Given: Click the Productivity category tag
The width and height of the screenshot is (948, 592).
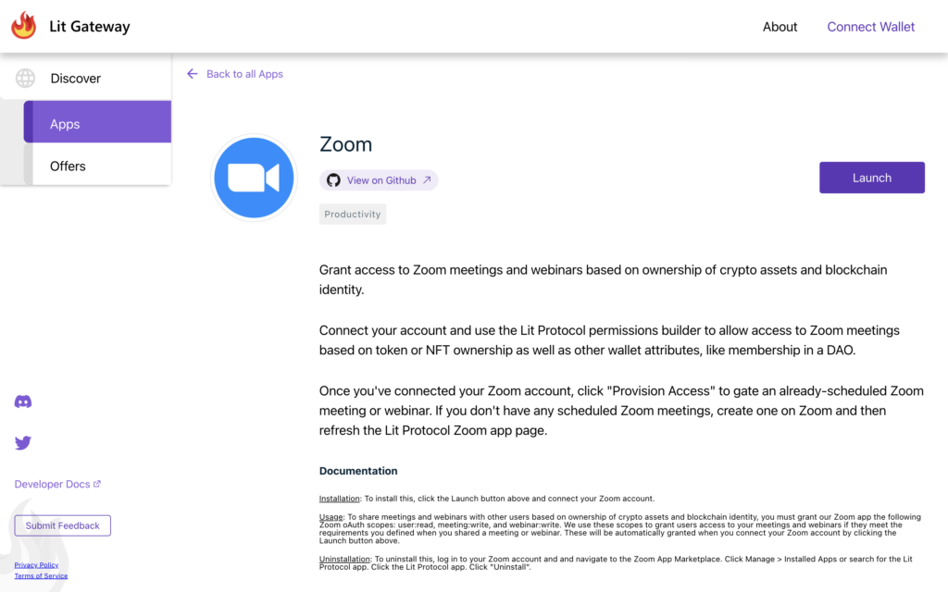Looking at the screenshot, I should (x=353, y=214).
